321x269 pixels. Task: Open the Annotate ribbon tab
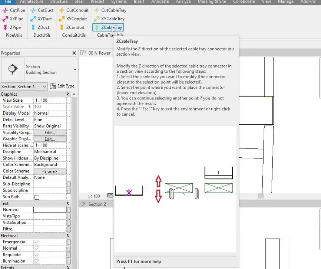coord(160,1)
